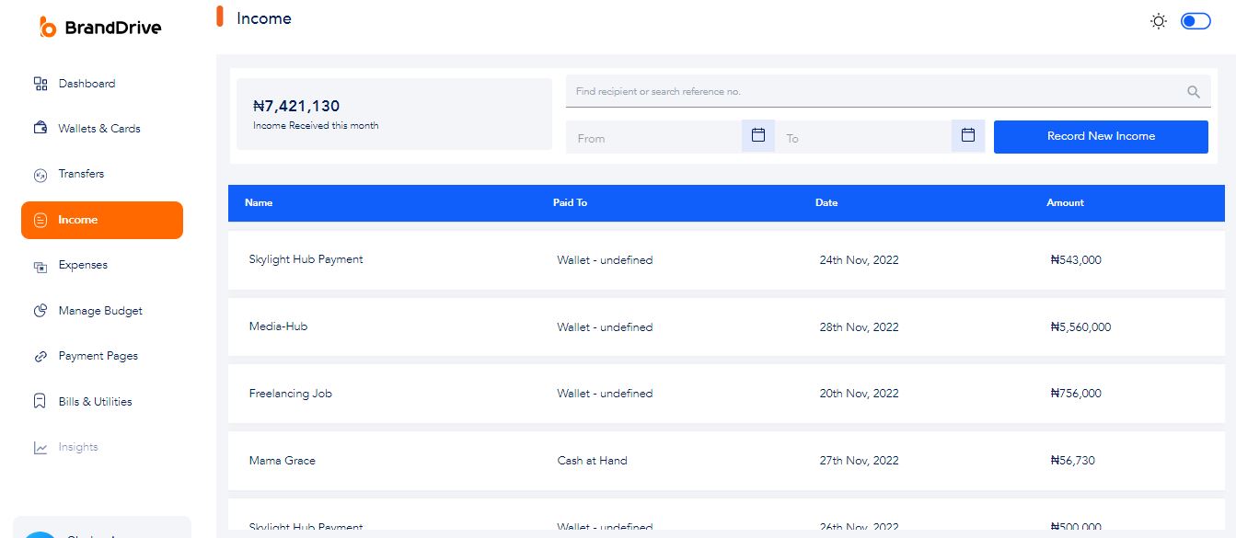Click the Insights chart icon
The width and height of the screenshot is (1236, 538).
(x=40, y=448)
